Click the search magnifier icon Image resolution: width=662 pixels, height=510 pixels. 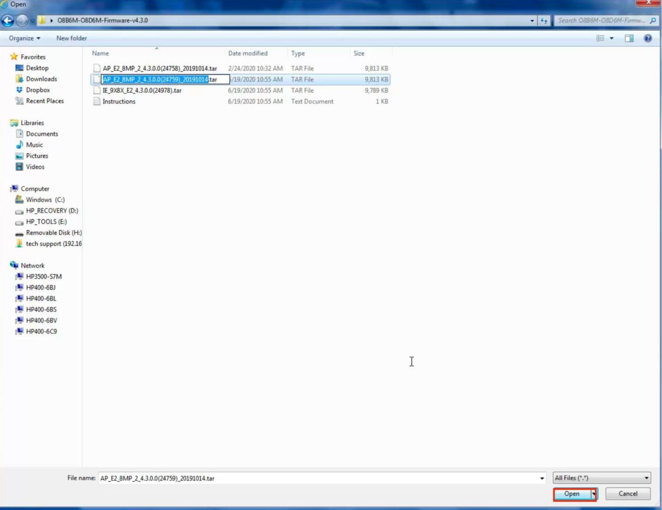[x=653, y=21]
